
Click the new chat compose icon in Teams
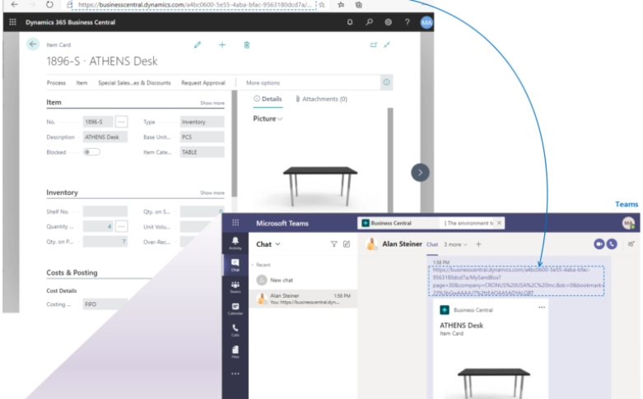click(347, 244)
